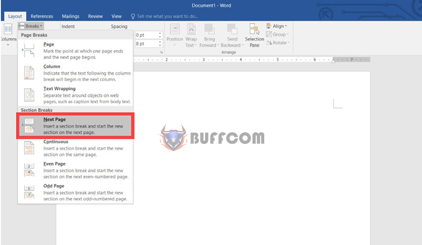This screenshot has height=245, width=422.
Task: Expand the Columns dropdown
Action: pos(8,45)
